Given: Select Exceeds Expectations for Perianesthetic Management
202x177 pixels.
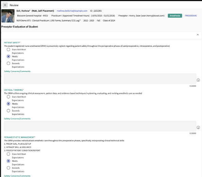Looking at the screenshot, I should click(9, 168).
